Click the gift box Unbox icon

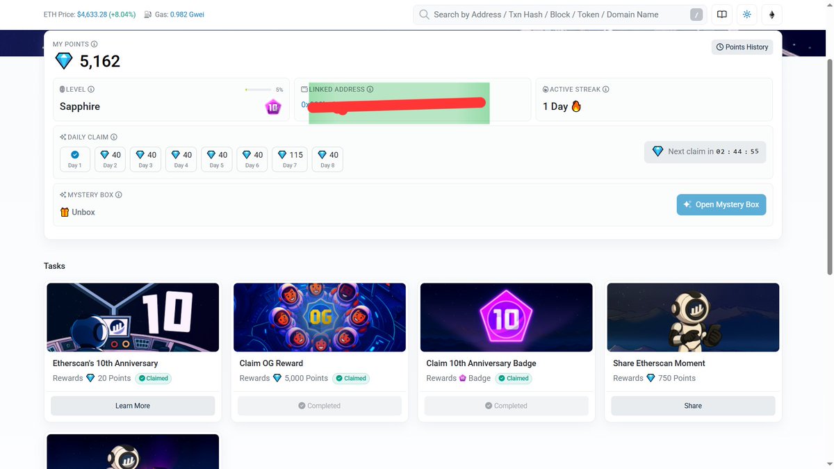point(65,213)
